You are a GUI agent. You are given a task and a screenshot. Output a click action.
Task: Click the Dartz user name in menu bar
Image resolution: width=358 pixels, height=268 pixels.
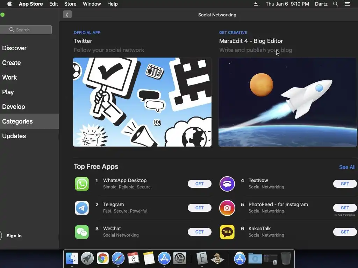[321, 4]
